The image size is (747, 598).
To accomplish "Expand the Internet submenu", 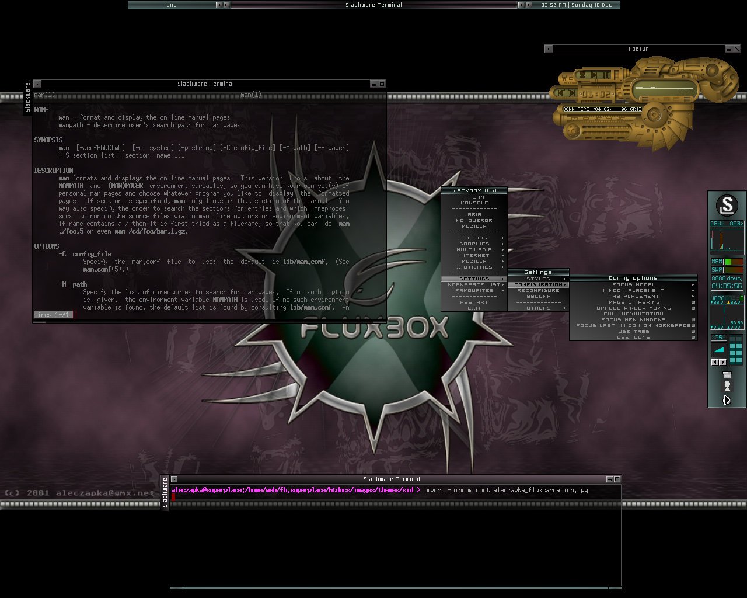I will [474, 255].
